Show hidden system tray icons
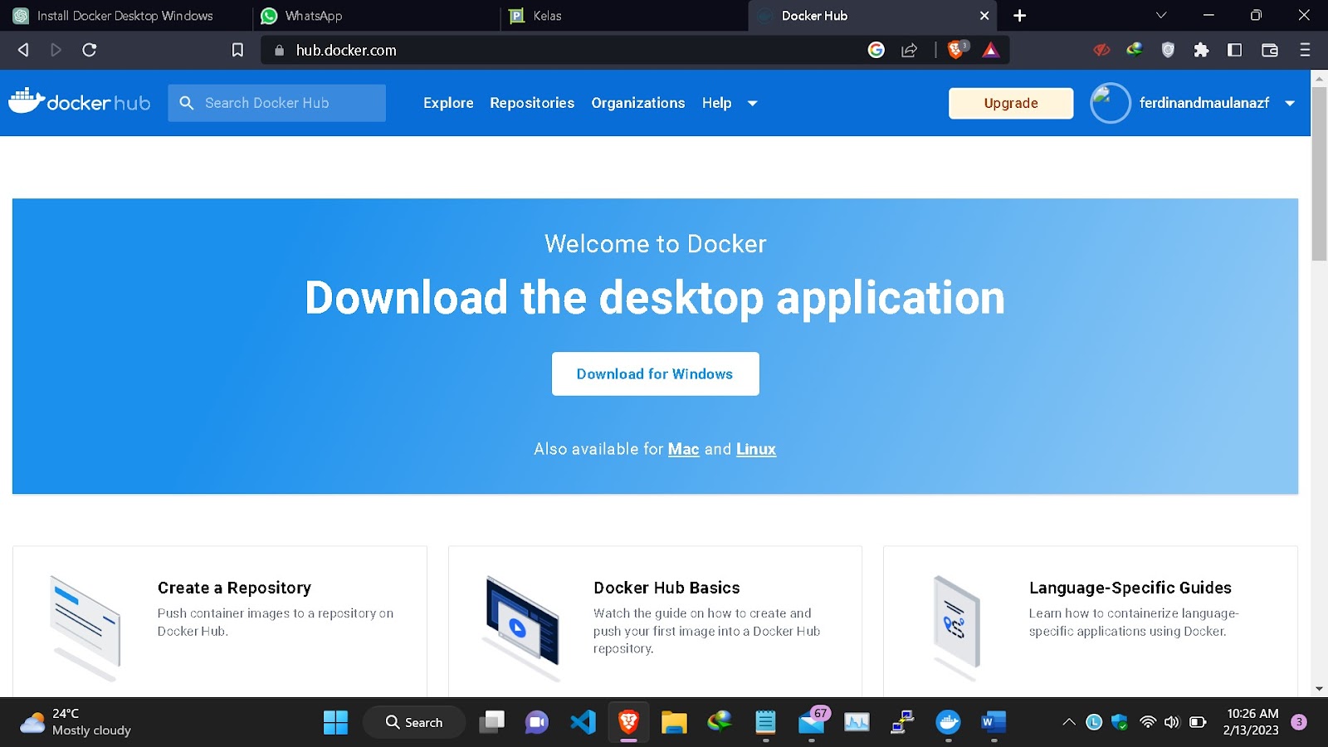The width and height of the screenshot is (1328, 747). (x=1069, y=722)
